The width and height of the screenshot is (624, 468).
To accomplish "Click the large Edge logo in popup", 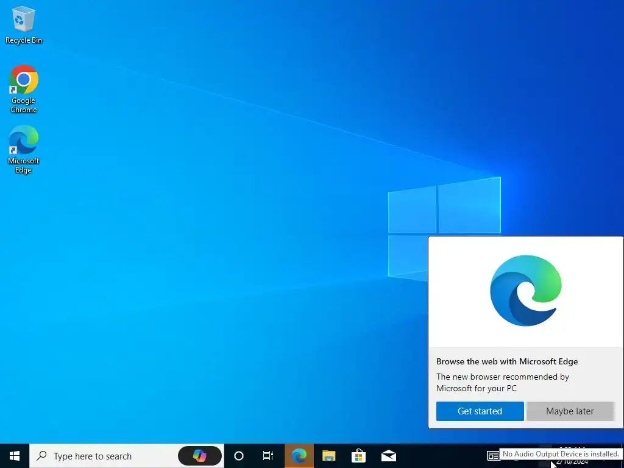I will click(526, 291).
